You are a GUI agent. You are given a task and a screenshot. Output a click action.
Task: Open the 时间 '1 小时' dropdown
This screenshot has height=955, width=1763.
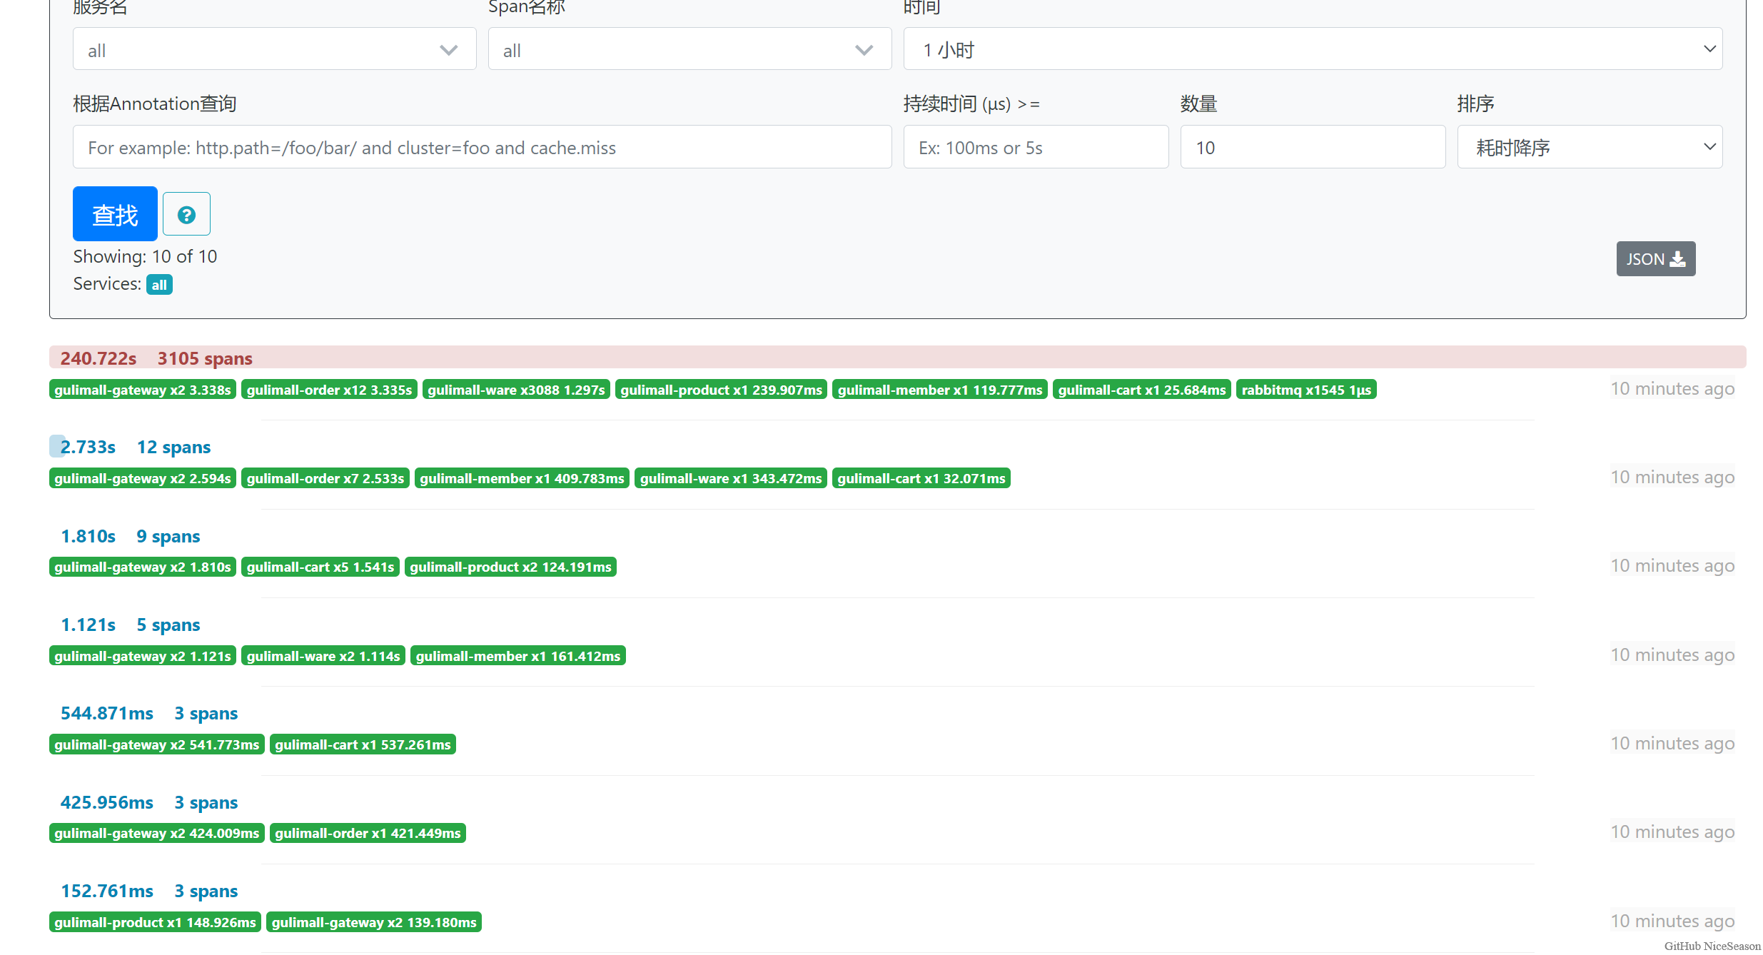pos(1312,50)
